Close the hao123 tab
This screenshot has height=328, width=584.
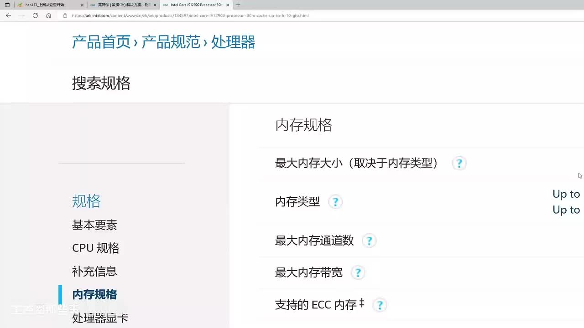[82, 5]
